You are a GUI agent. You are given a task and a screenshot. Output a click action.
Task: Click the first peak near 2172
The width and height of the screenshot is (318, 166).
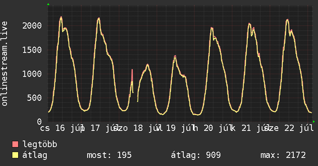pyautogui.click(x=61, y=17)
